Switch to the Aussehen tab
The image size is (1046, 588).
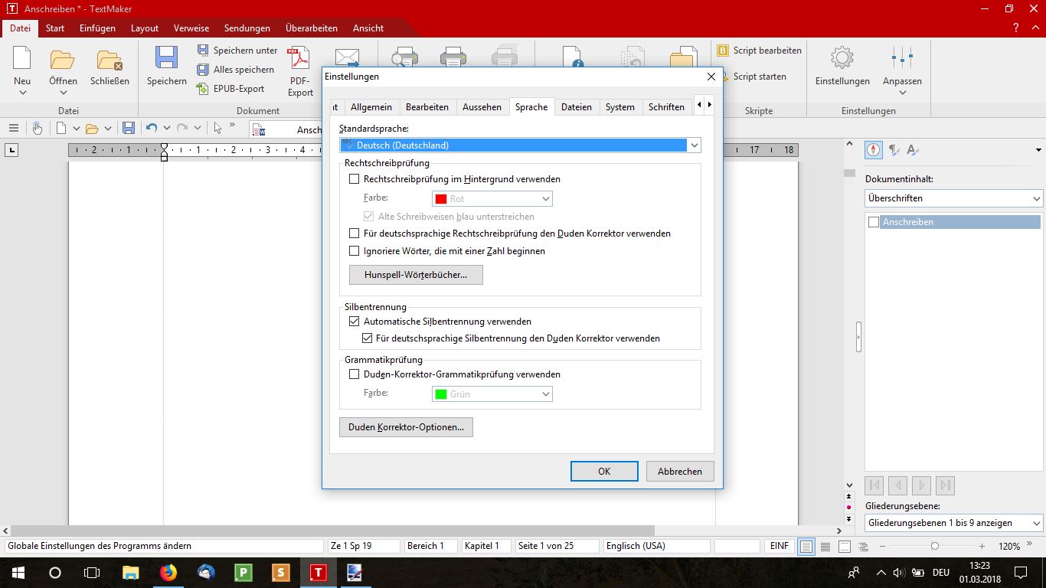tap(482, 107)
